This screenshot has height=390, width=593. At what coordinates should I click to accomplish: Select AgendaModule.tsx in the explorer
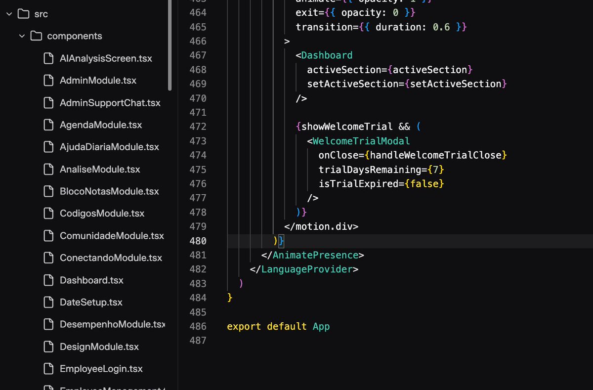101,125
